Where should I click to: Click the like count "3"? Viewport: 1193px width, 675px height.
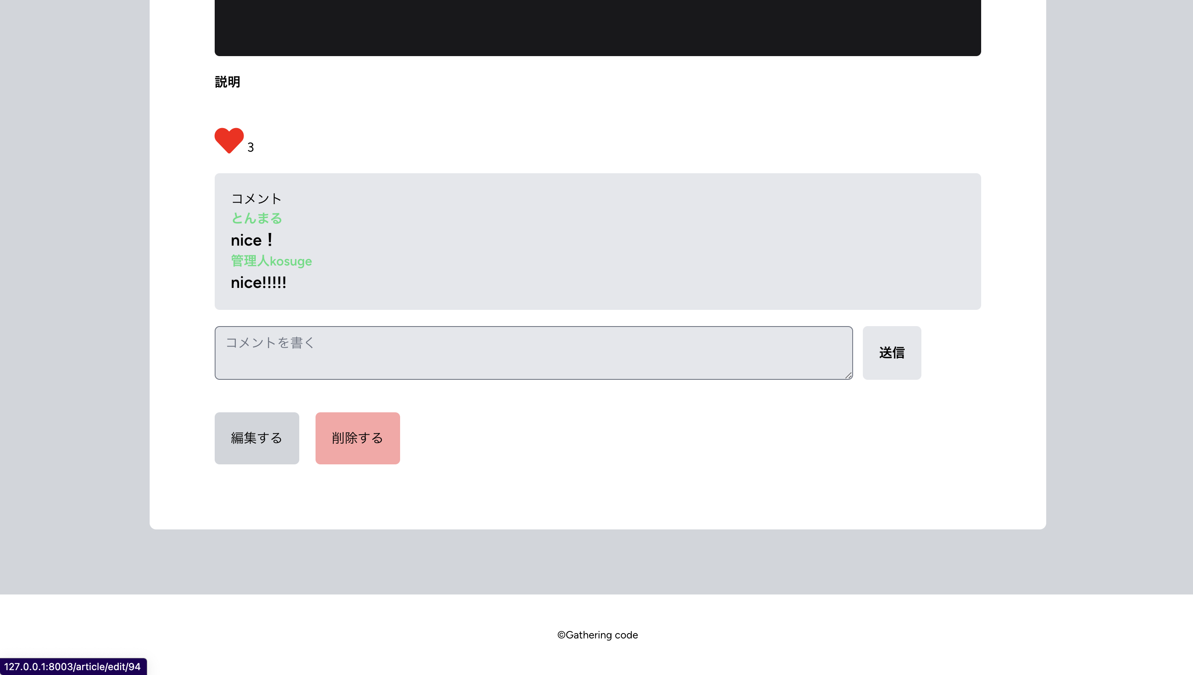click(250, 148)
